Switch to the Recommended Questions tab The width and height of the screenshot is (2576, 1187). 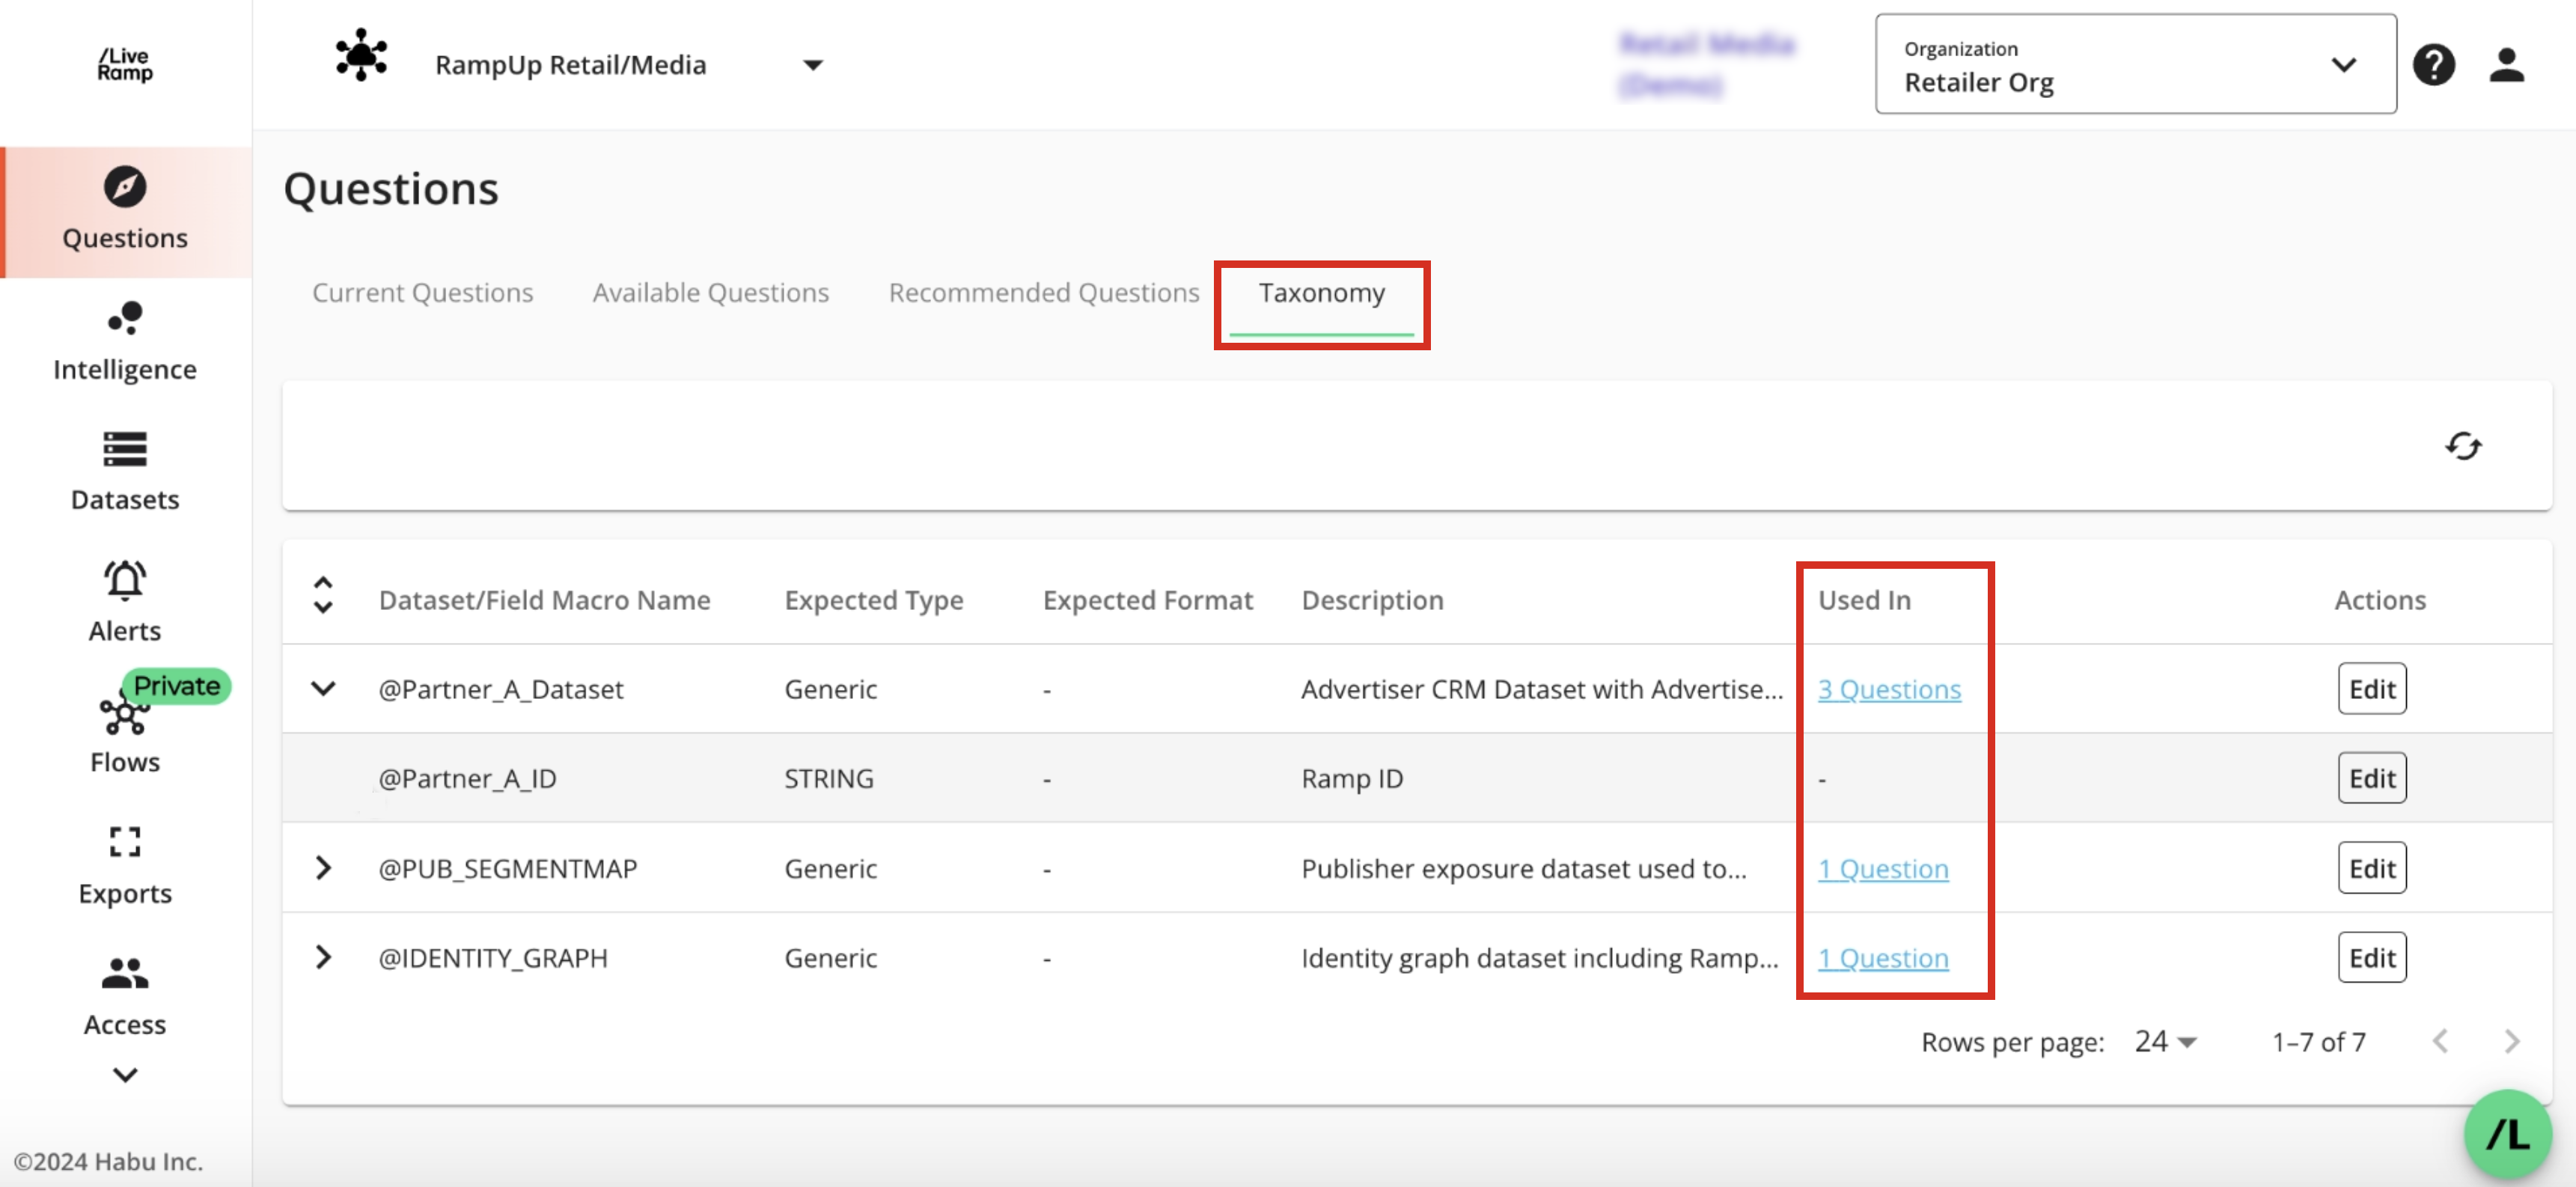1043,293
